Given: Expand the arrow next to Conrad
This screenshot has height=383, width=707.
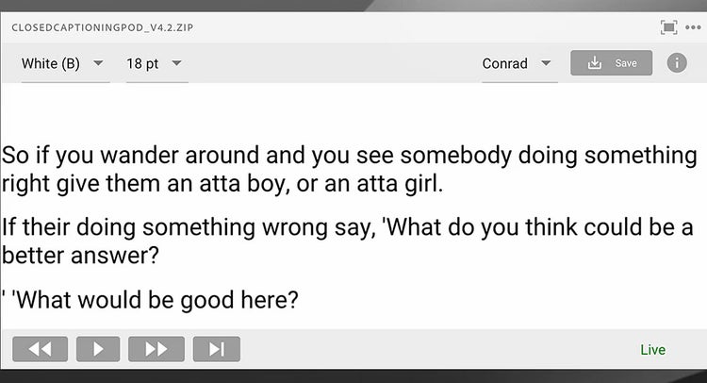Looking at the screenshot, I should coord(546,64).
